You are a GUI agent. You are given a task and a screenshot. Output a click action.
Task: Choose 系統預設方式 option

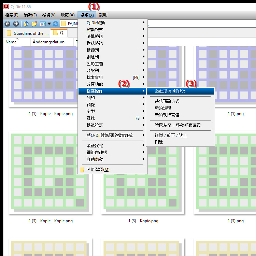point(181,101)
